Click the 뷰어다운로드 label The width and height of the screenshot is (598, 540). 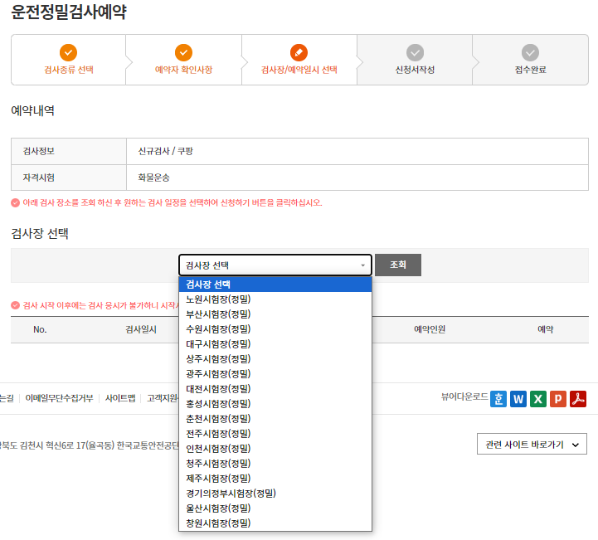464,396
